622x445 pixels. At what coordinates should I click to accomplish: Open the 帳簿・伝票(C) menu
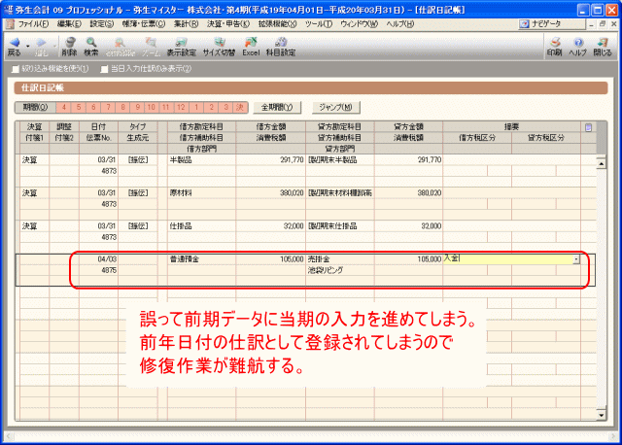pyautogui.click(x=144, y=24)
